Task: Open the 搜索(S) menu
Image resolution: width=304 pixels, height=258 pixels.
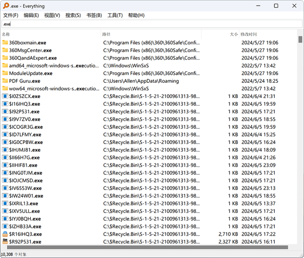Action: (x=73, y=15)
